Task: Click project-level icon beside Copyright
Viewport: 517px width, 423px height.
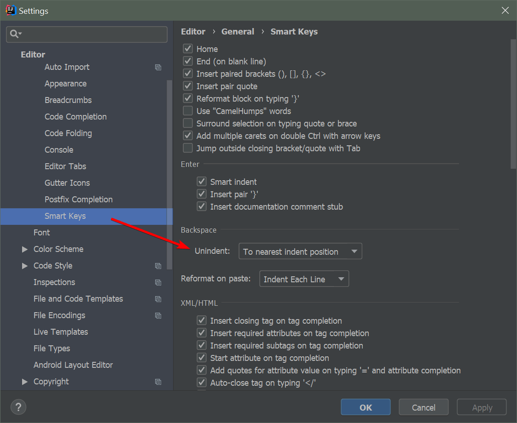Action: coord(158,382)
